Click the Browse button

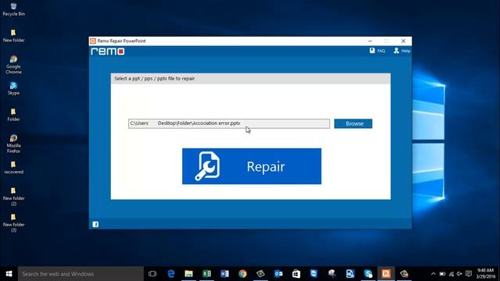(x=353, y=123)
